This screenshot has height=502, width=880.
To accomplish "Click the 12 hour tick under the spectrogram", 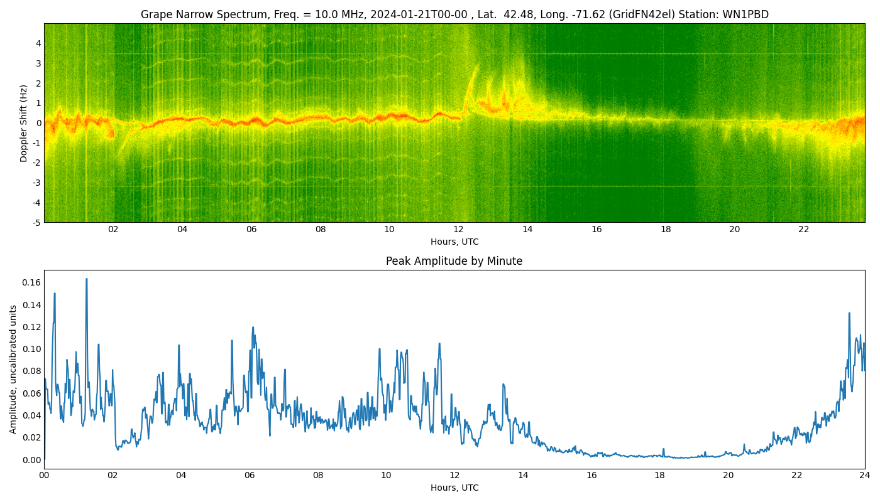I will coord(458,229).
